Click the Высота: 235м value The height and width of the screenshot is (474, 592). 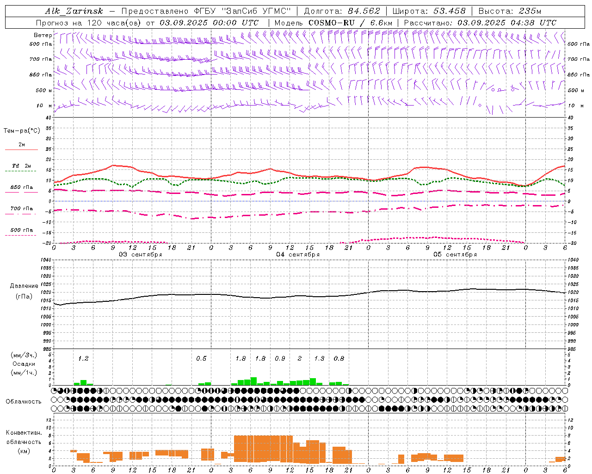[510, 12]
